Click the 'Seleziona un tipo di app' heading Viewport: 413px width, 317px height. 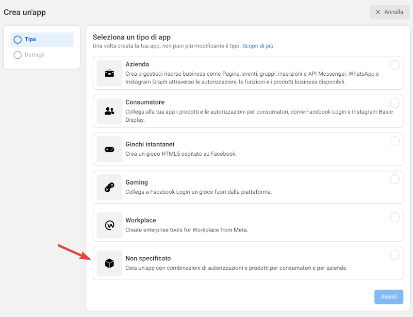click(132, 37)
